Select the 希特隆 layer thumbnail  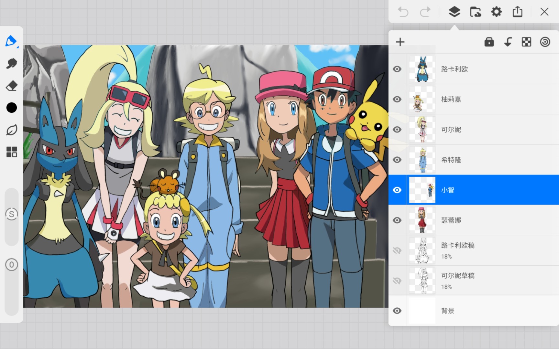pyautogui.click(x=422, y=160)
